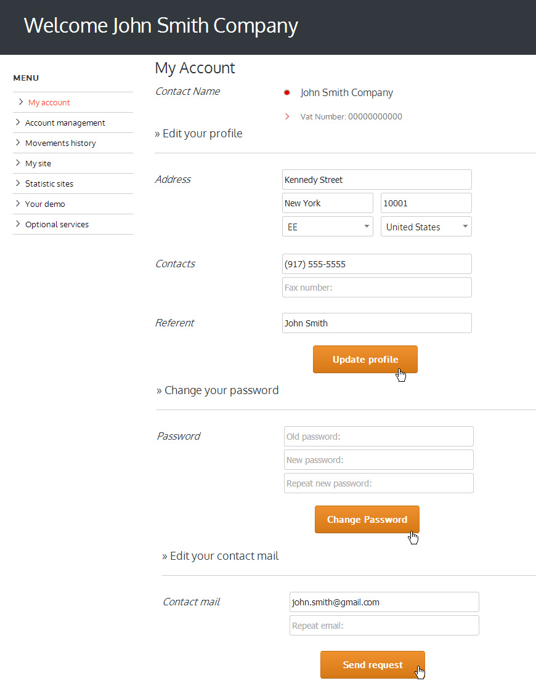Click the chevron icon beside Optional services

click(x=18, y=224)
